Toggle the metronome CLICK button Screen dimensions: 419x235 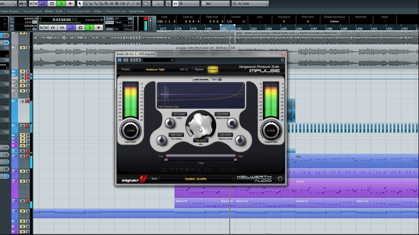click(x=110, y=19)
